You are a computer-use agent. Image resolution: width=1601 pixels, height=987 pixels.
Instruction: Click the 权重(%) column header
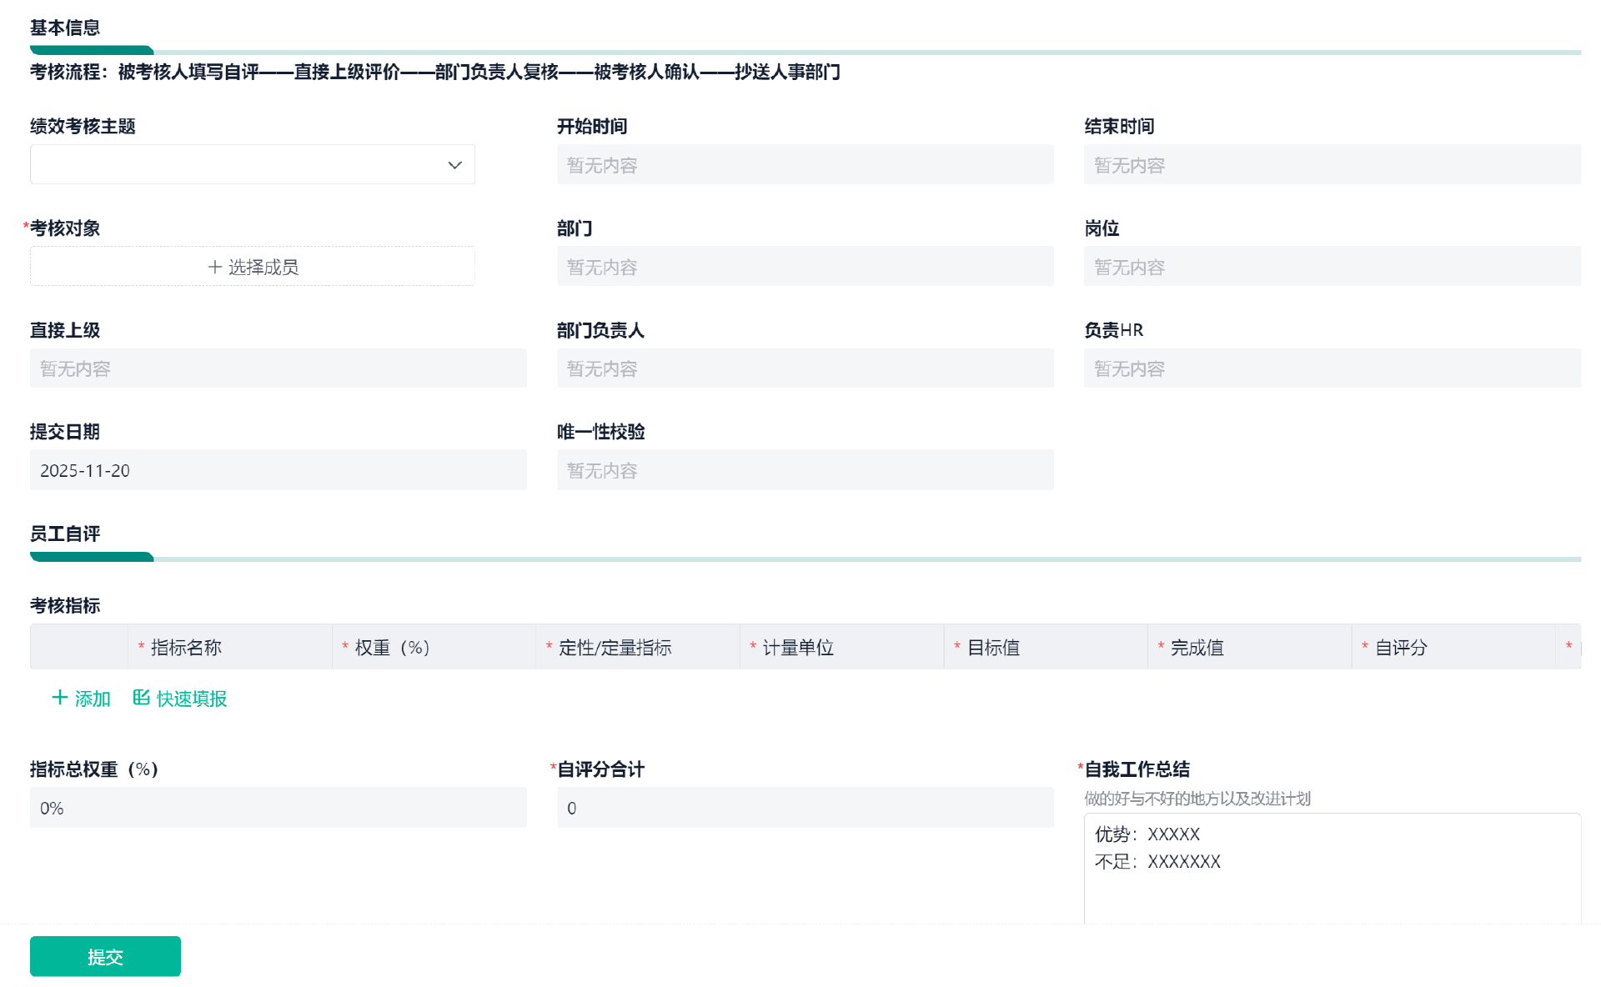(392, 648)
